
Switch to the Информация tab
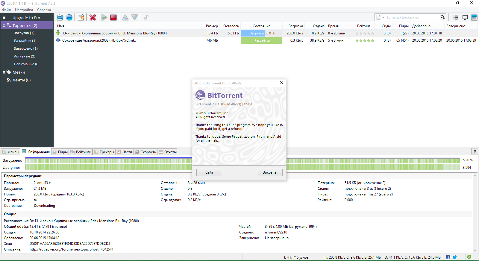tap(36, 151)
